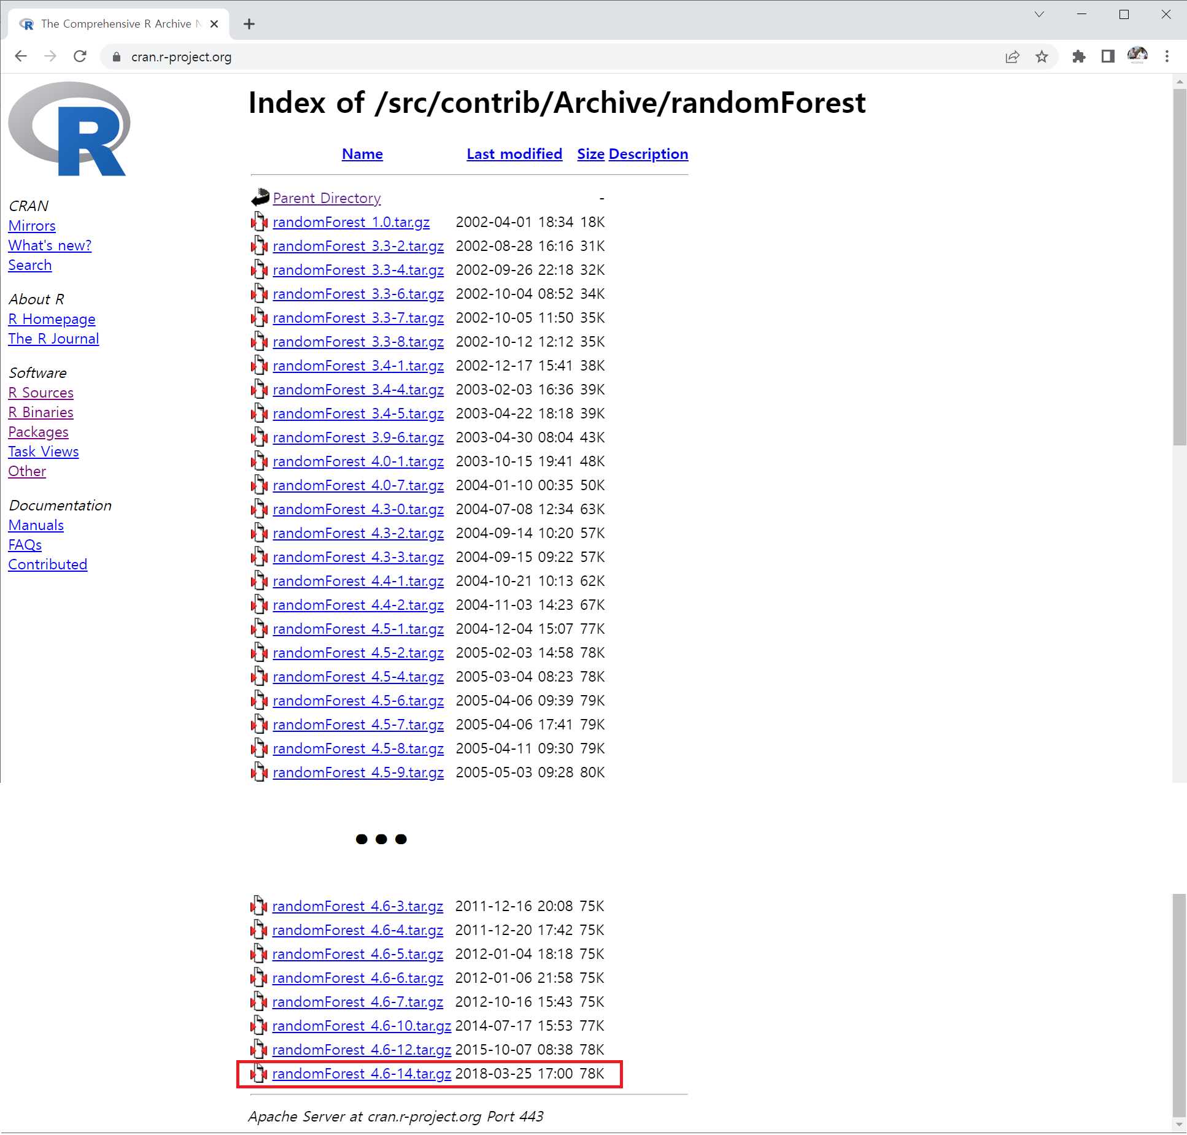
Task: Open the Packages sidebar link
Action: 38,431
